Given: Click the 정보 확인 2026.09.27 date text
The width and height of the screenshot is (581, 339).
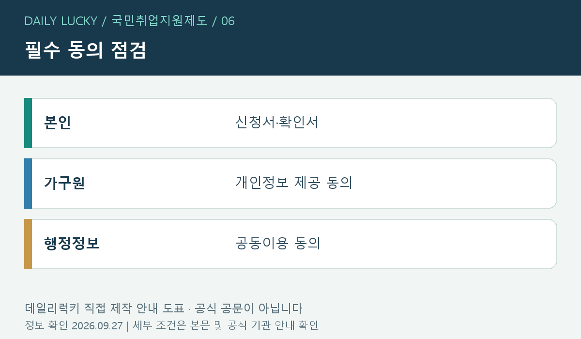Looking at the screenshot, I should [74, 325].
